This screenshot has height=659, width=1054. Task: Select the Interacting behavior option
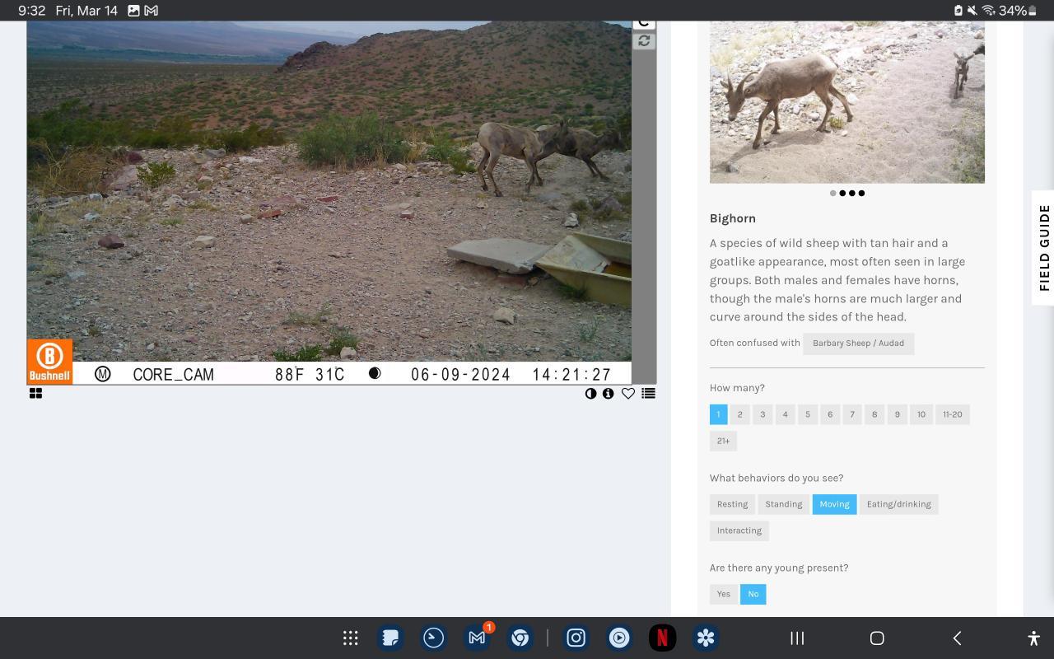pos(739,530)
